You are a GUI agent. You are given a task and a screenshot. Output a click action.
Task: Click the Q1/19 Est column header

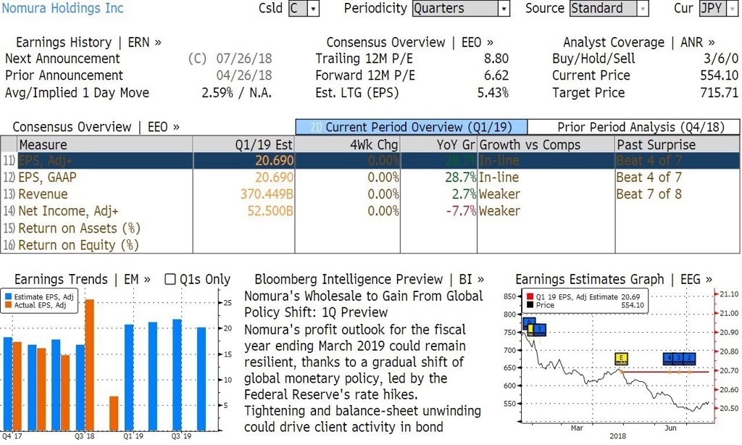(x=243, y=144)
